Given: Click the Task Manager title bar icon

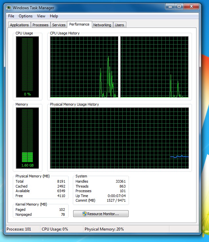Looking at the screenshot, I should coord(9,8).
